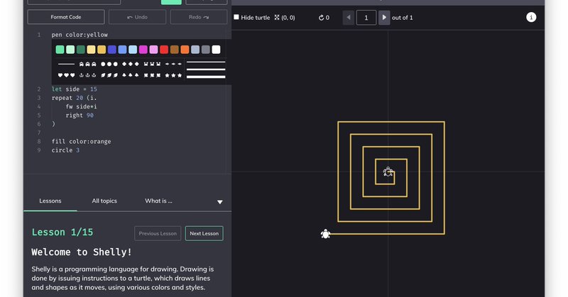Choose the butterflies pen pattern

coord(152,75)
